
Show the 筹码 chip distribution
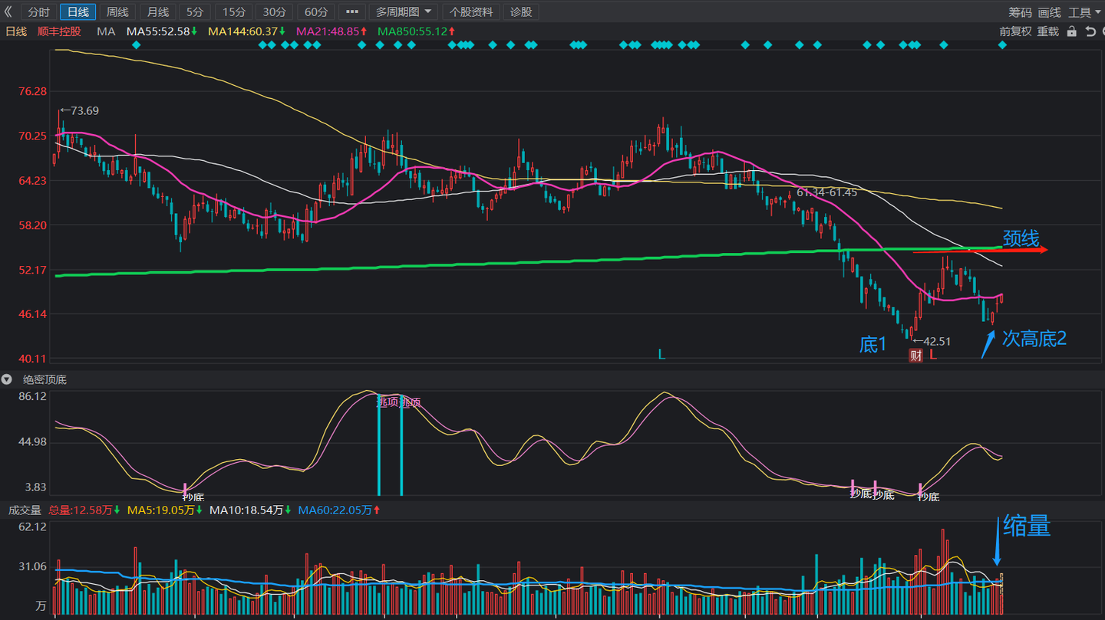click(x=1020, y=12)
